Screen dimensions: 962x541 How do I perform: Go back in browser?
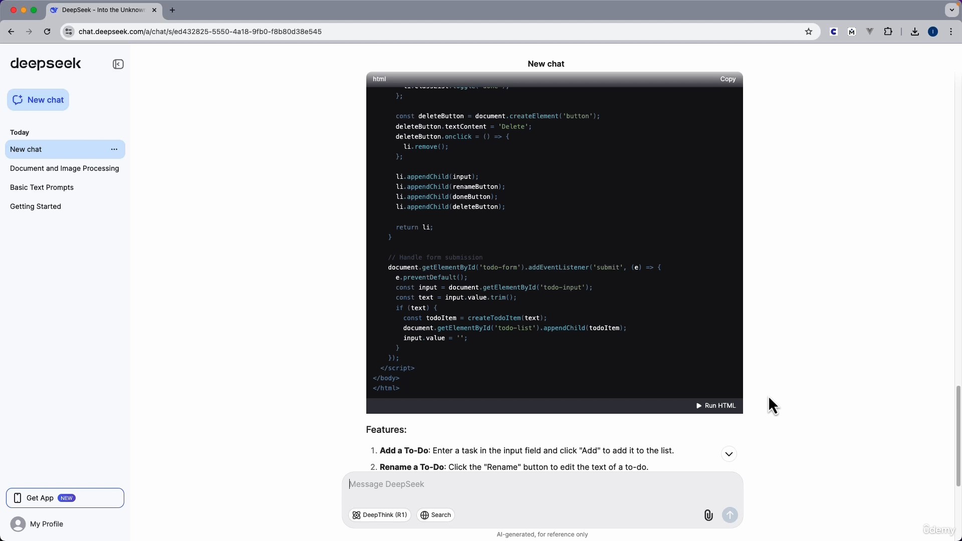click(11, 32)
